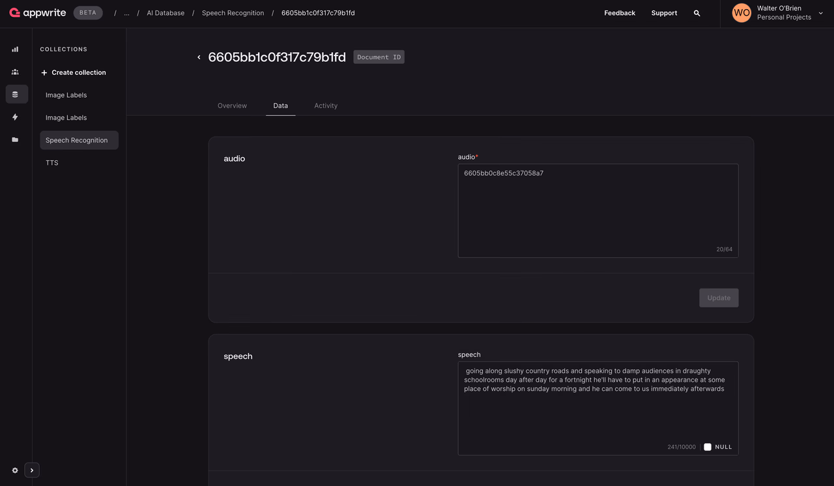
Task: Click the Appwrite logo
Action: click(38, 12)
